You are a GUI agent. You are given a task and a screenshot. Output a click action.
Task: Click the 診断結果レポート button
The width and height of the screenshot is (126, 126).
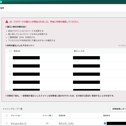tap(118, 109)
